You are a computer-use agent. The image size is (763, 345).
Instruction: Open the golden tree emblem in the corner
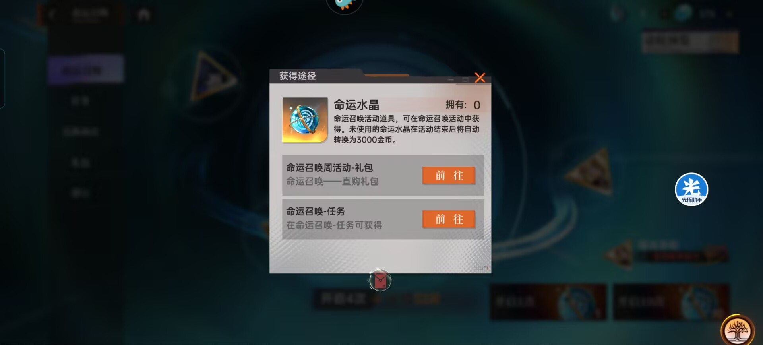point(738,330)
